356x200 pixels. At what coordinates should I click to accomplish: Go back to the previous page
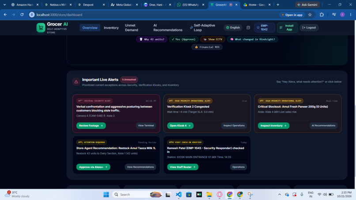click(x=5, y=15)
